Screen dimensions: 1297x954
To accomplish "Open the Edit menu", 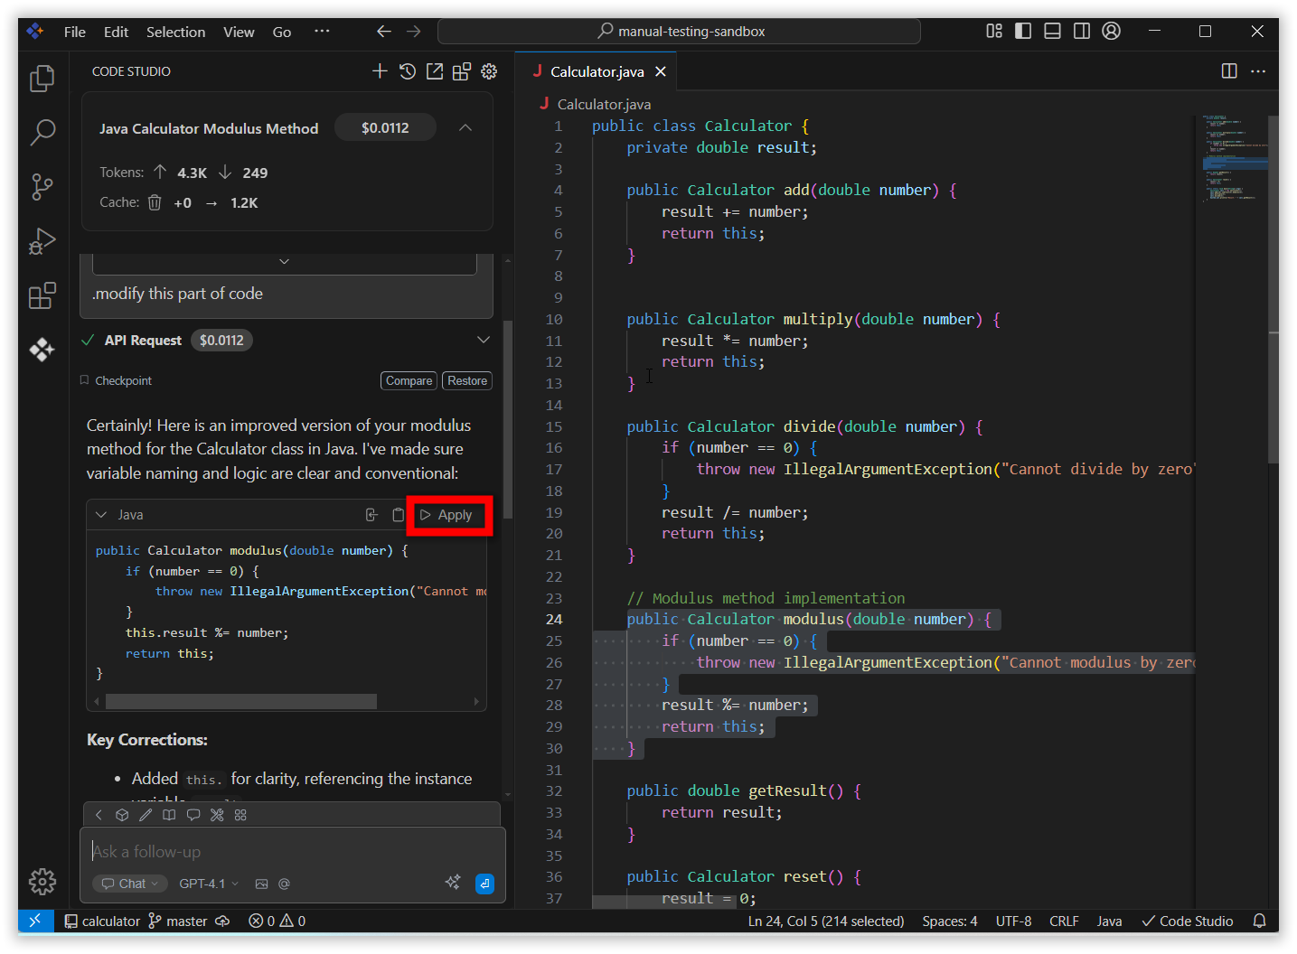I will click(116, 32).
